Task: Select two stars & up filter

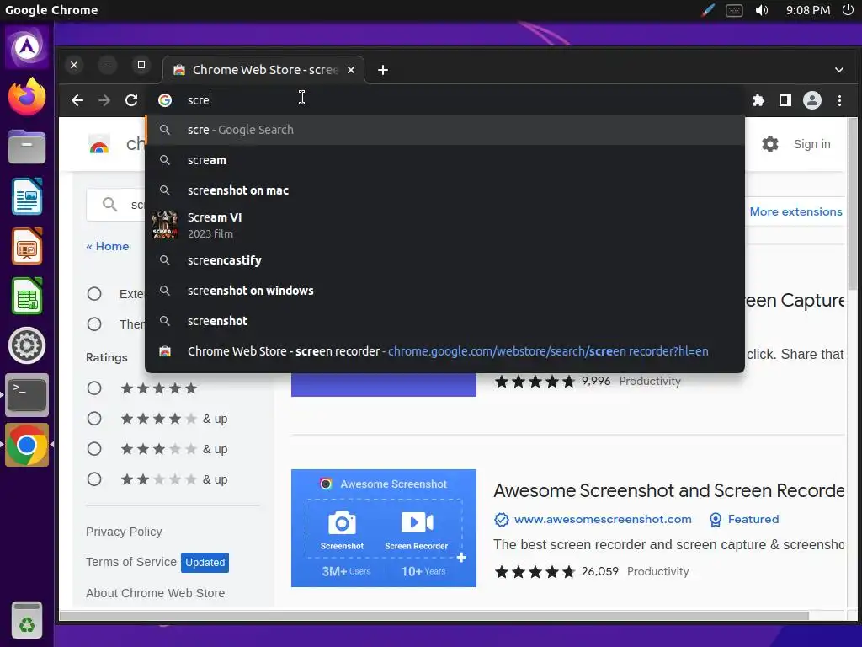Action: [x=94, y=479]
